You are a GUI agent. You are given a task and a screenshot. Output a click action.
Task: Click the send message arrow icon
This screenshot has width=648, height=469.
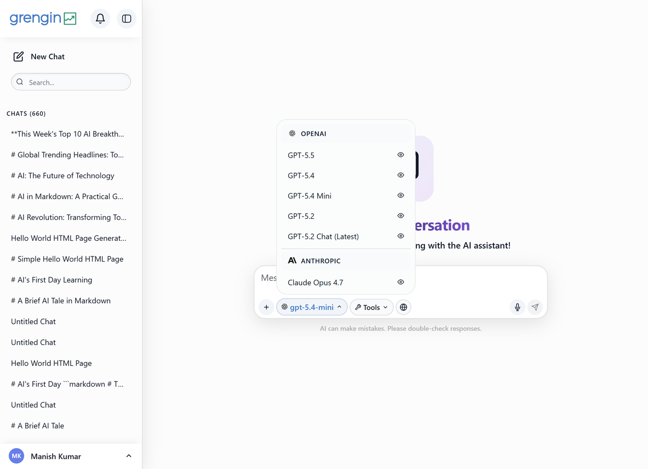point(535,307)
